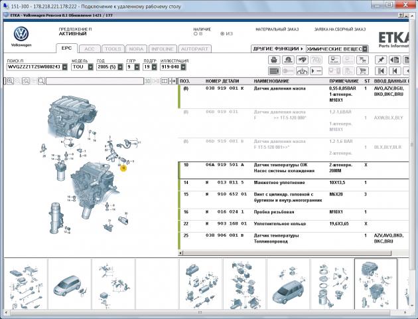Zoom in with the plus magnifier icon
Viewport: 418px width, 319px height.
[10, 81]
